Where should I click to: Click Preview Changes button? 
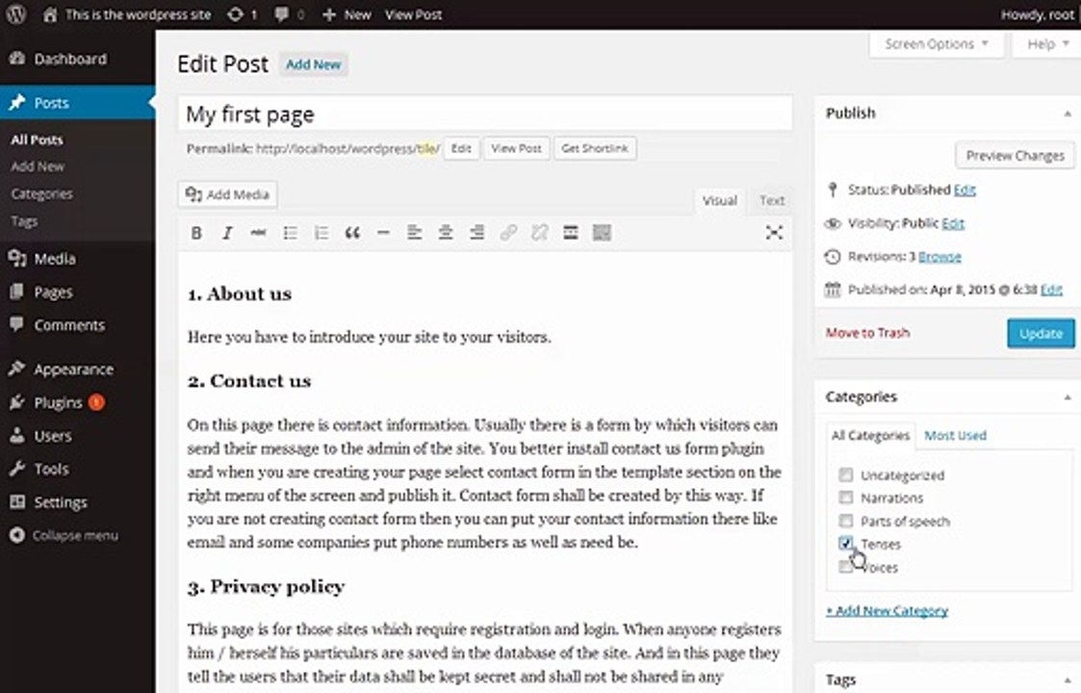click(x=1015, y=156)
